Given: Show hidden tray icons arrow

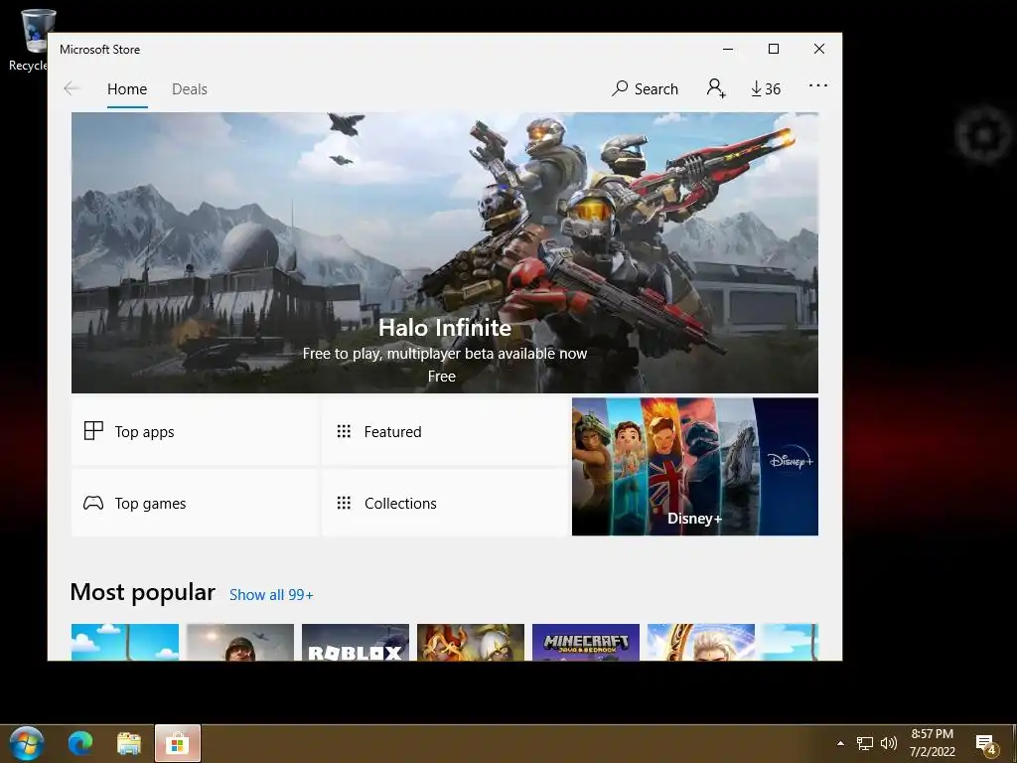Looking at the screenshot, I should [840, 743].
